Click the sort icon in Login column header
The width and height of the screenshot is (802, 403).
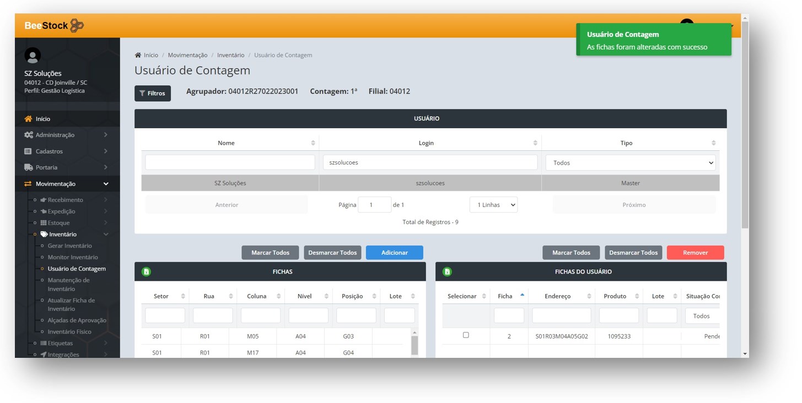[x=535, y=143]
